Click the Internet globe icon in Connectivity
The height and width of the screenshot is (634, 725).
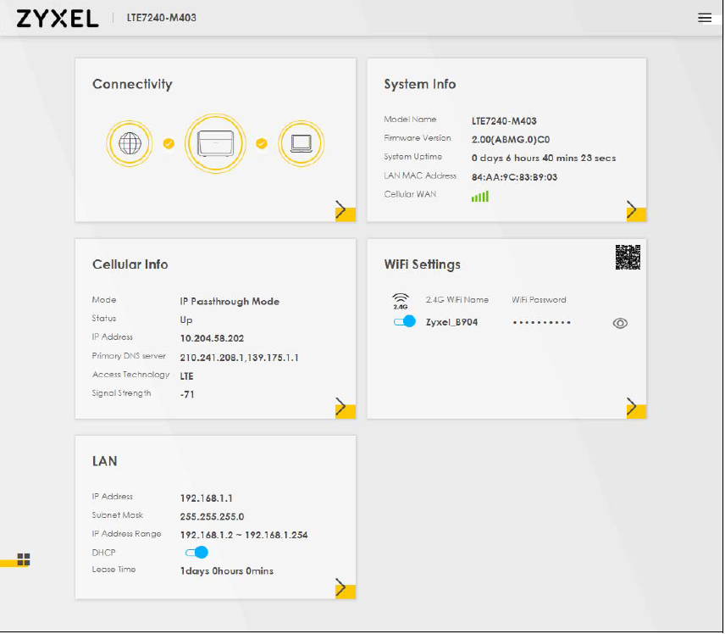129,143
